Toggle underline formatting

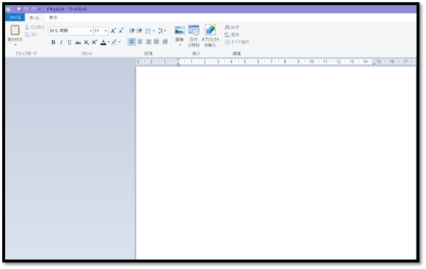point(70,42)
